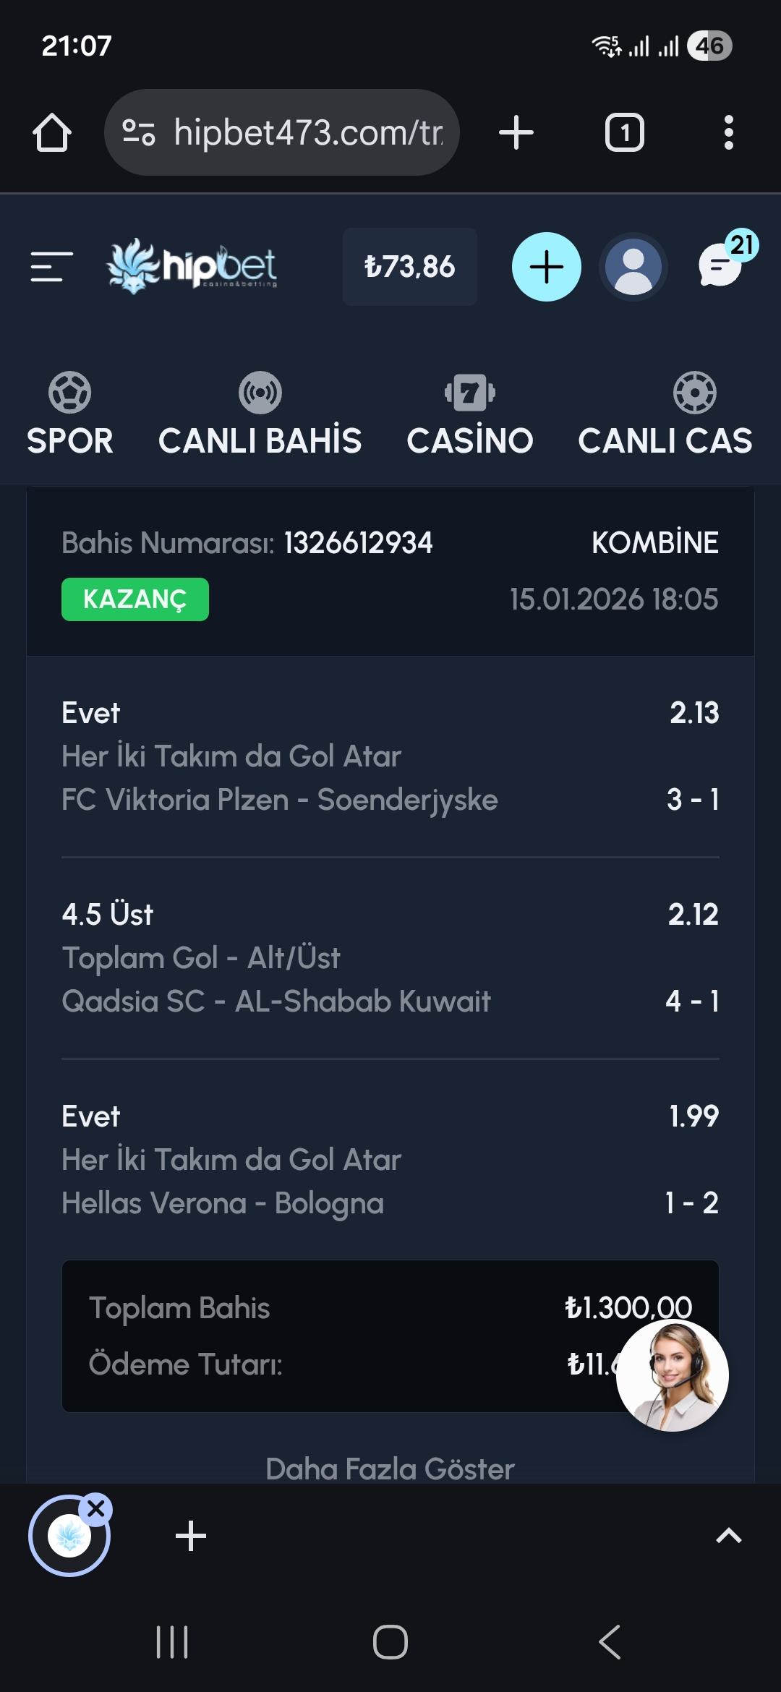The image size is (781, 1692).
Task: Open browser three-dot menu
Action: (x=728, y=133)
